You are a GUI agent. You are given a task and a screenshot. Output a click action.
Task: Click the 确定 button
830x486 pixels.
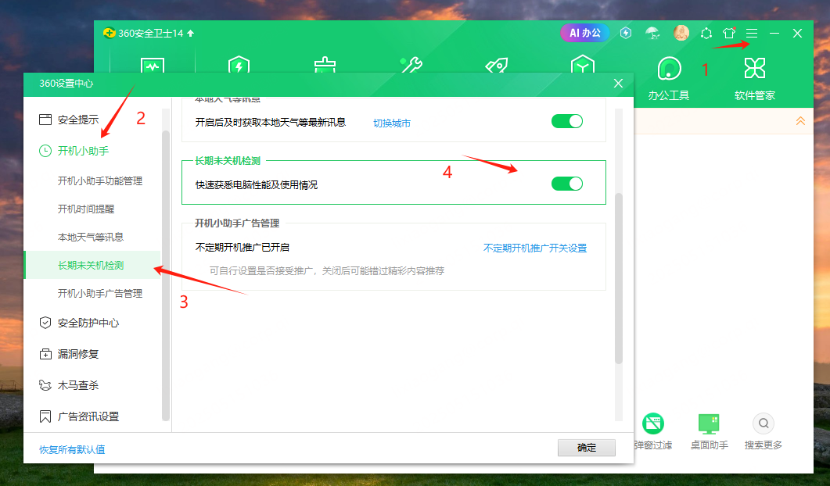click(587, 448)
